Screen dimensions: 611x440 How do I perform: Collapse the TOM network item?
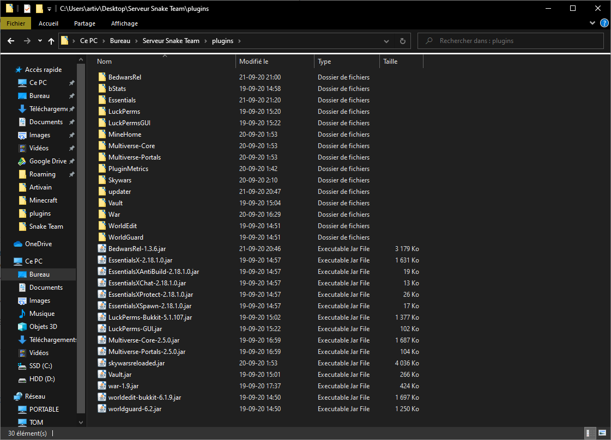click(81, 422)
